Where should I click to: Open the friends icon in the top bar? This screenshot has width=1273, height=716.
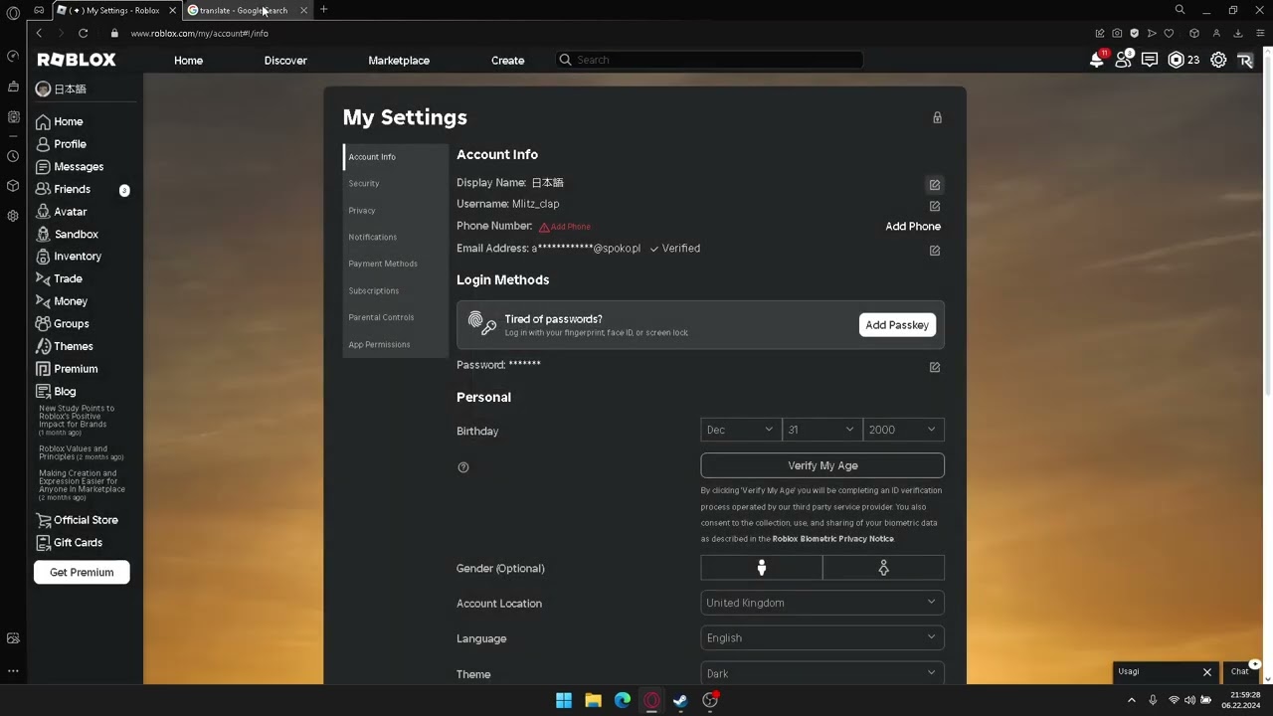[x=1123, y=60]
